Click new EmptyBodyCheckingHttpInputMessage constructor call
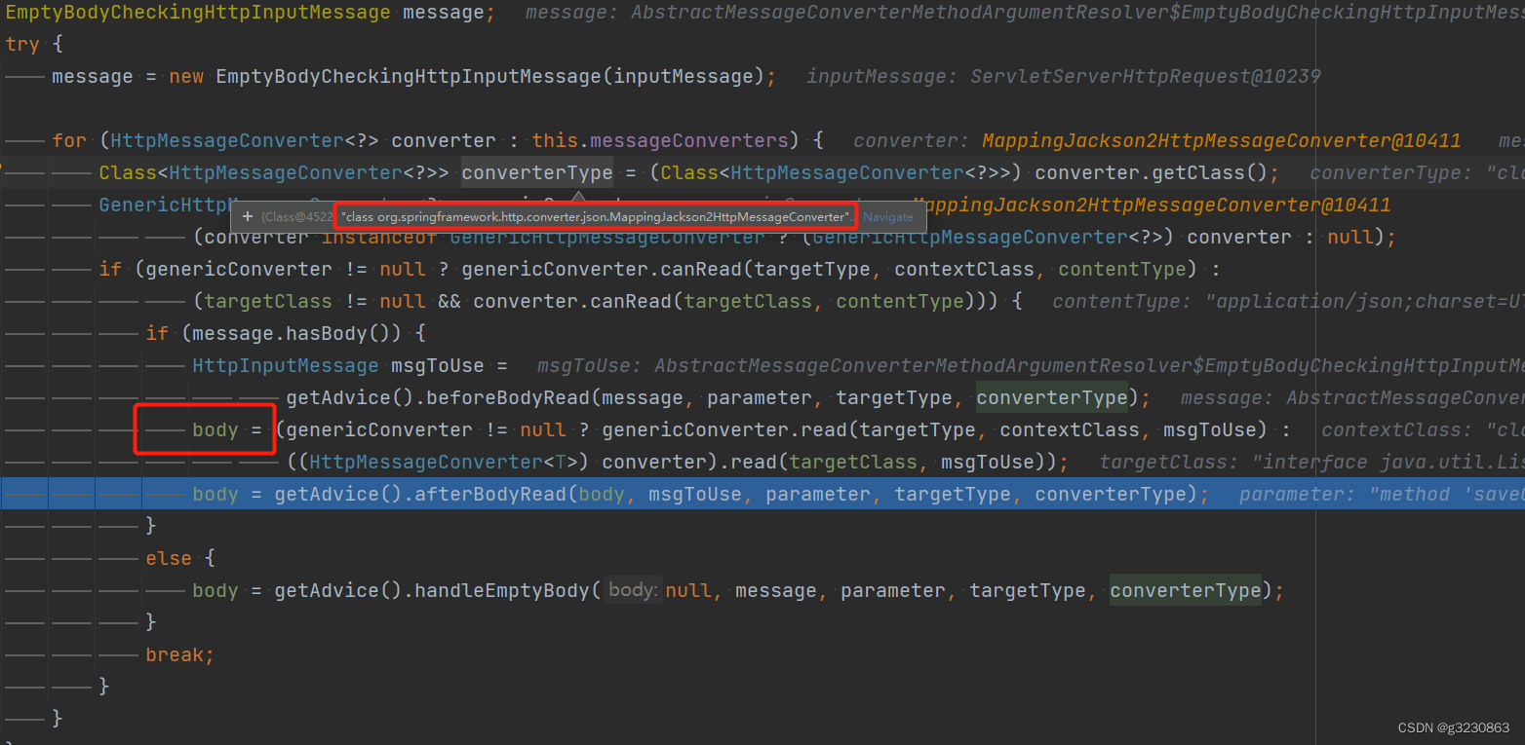 click(473, 76)
